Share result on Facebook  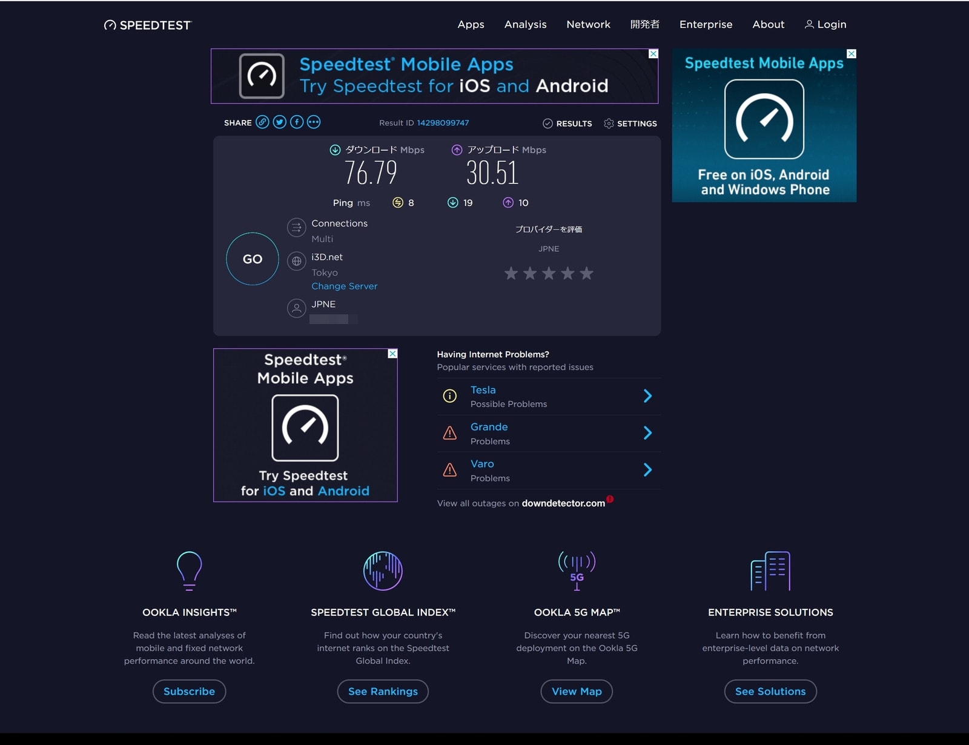click(296, 122)
